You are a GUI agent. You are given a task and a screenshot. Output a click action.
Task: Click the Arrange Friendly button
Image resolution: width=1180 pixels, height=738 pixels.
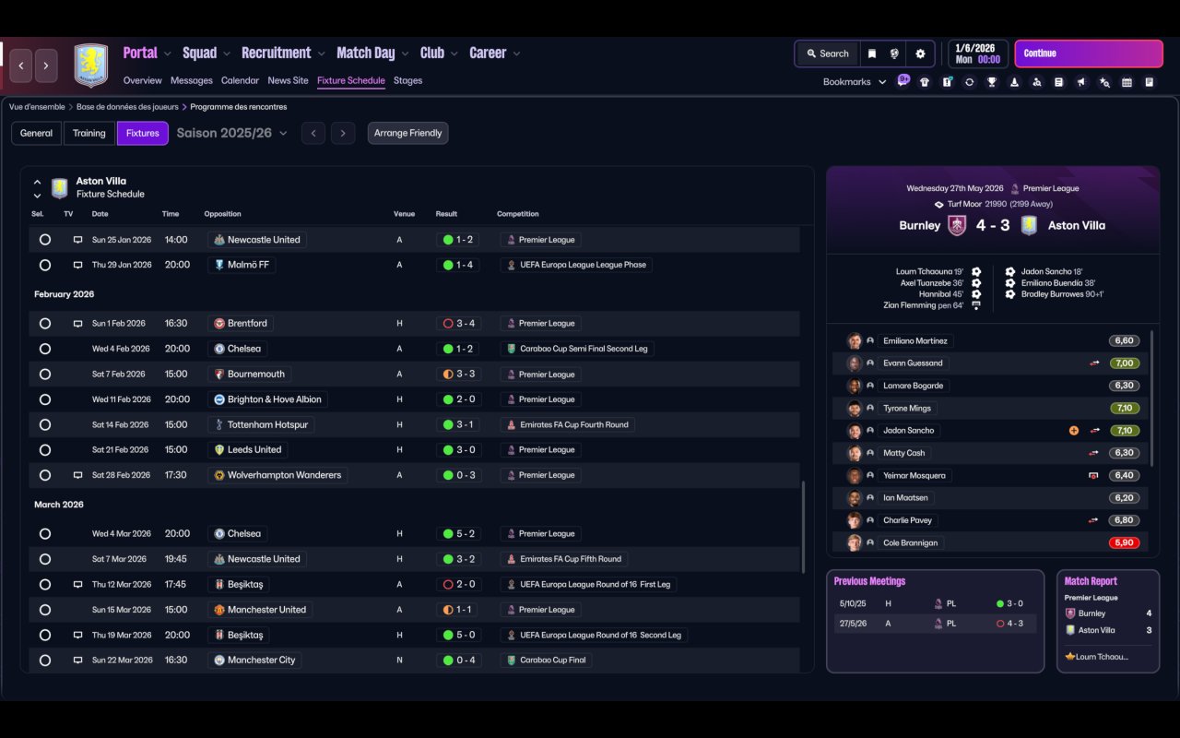[408, 133]
